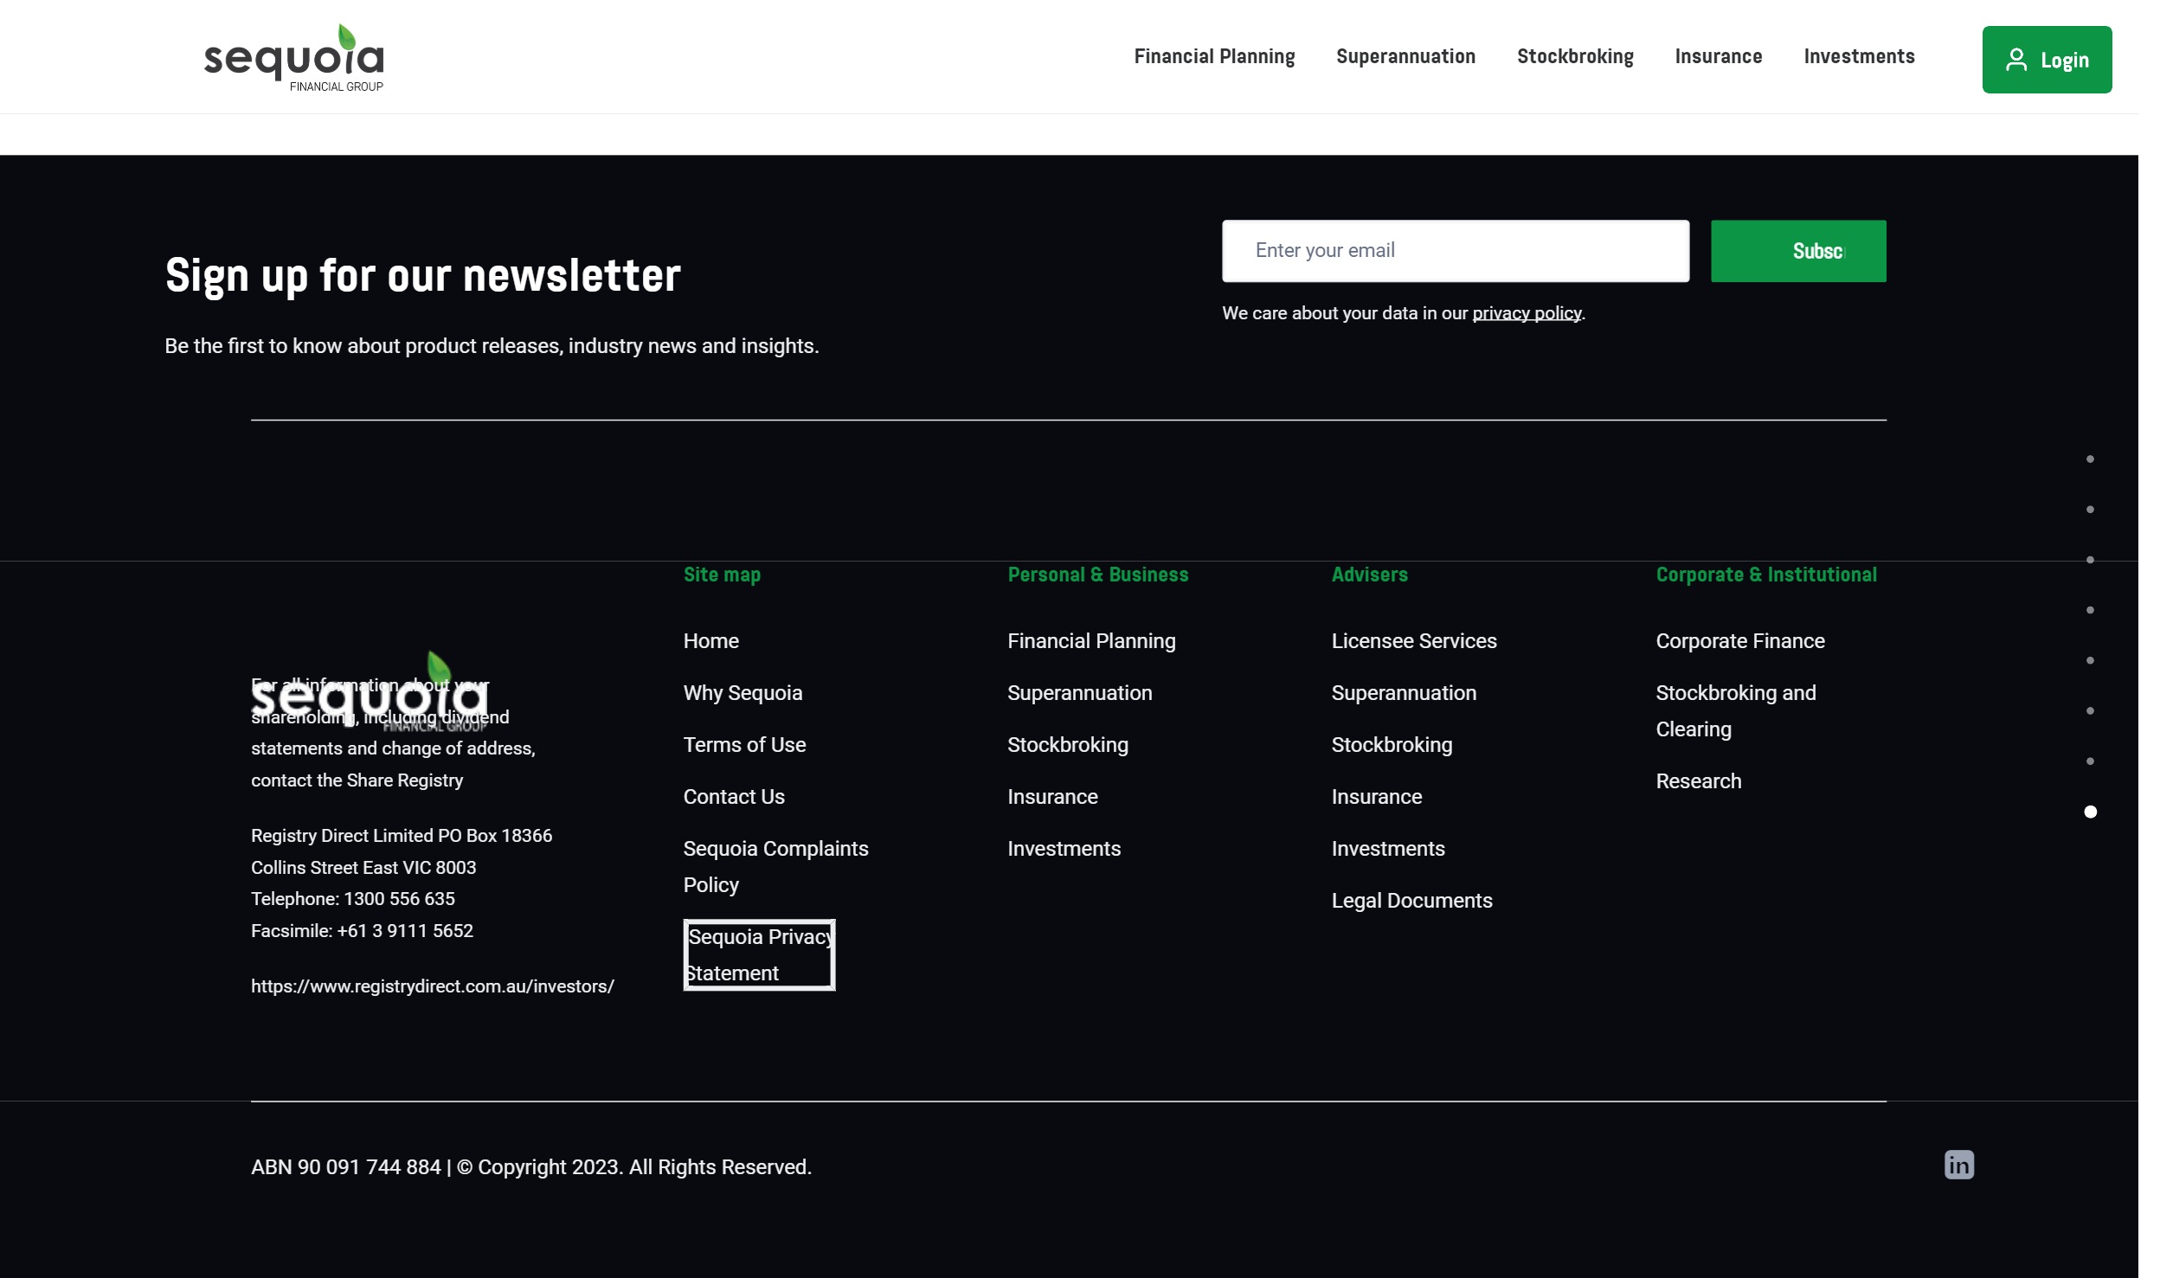Viewport: 2160px width, 1278px height.
Task: Select Investments in the top navigation
Action: coord(1858,57)
